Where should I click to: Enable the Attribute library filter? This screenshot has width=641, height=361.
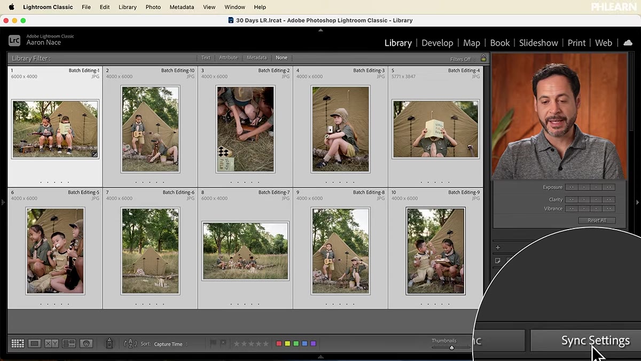[228, 58]
